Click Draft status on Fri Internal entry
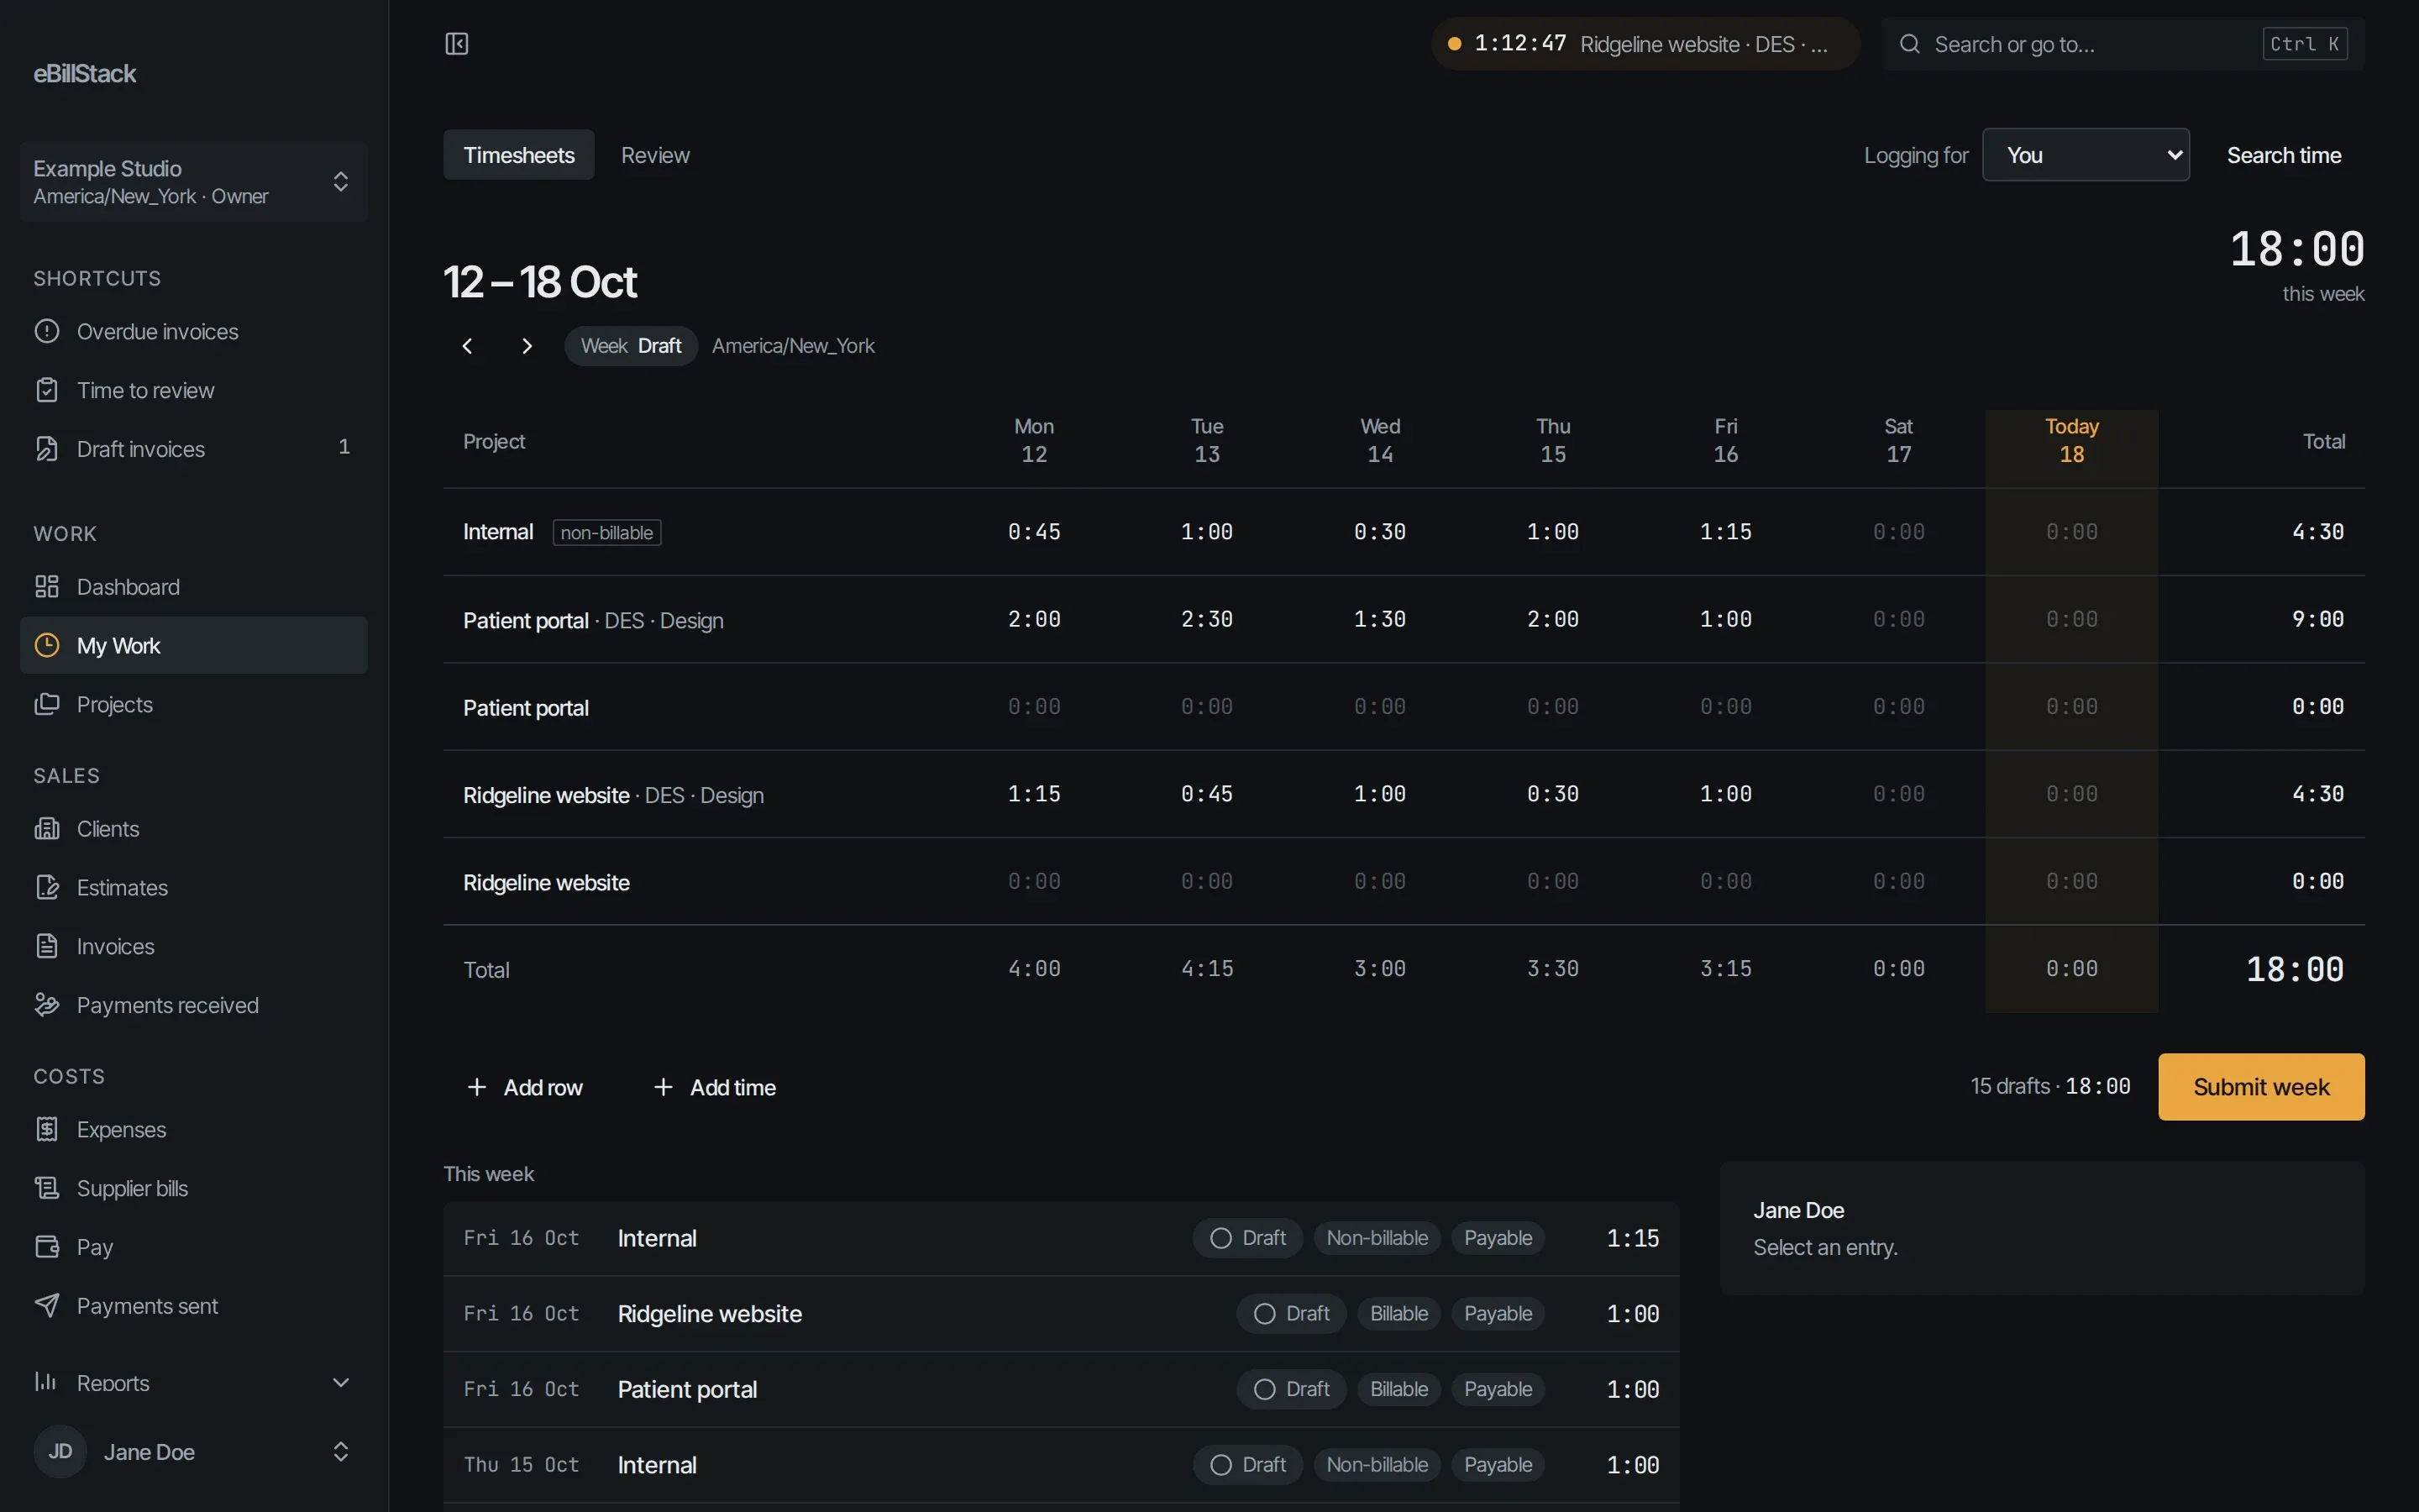Image resolution: width=2419 pixels, height=1512 pixels. coord(1247,1238)
